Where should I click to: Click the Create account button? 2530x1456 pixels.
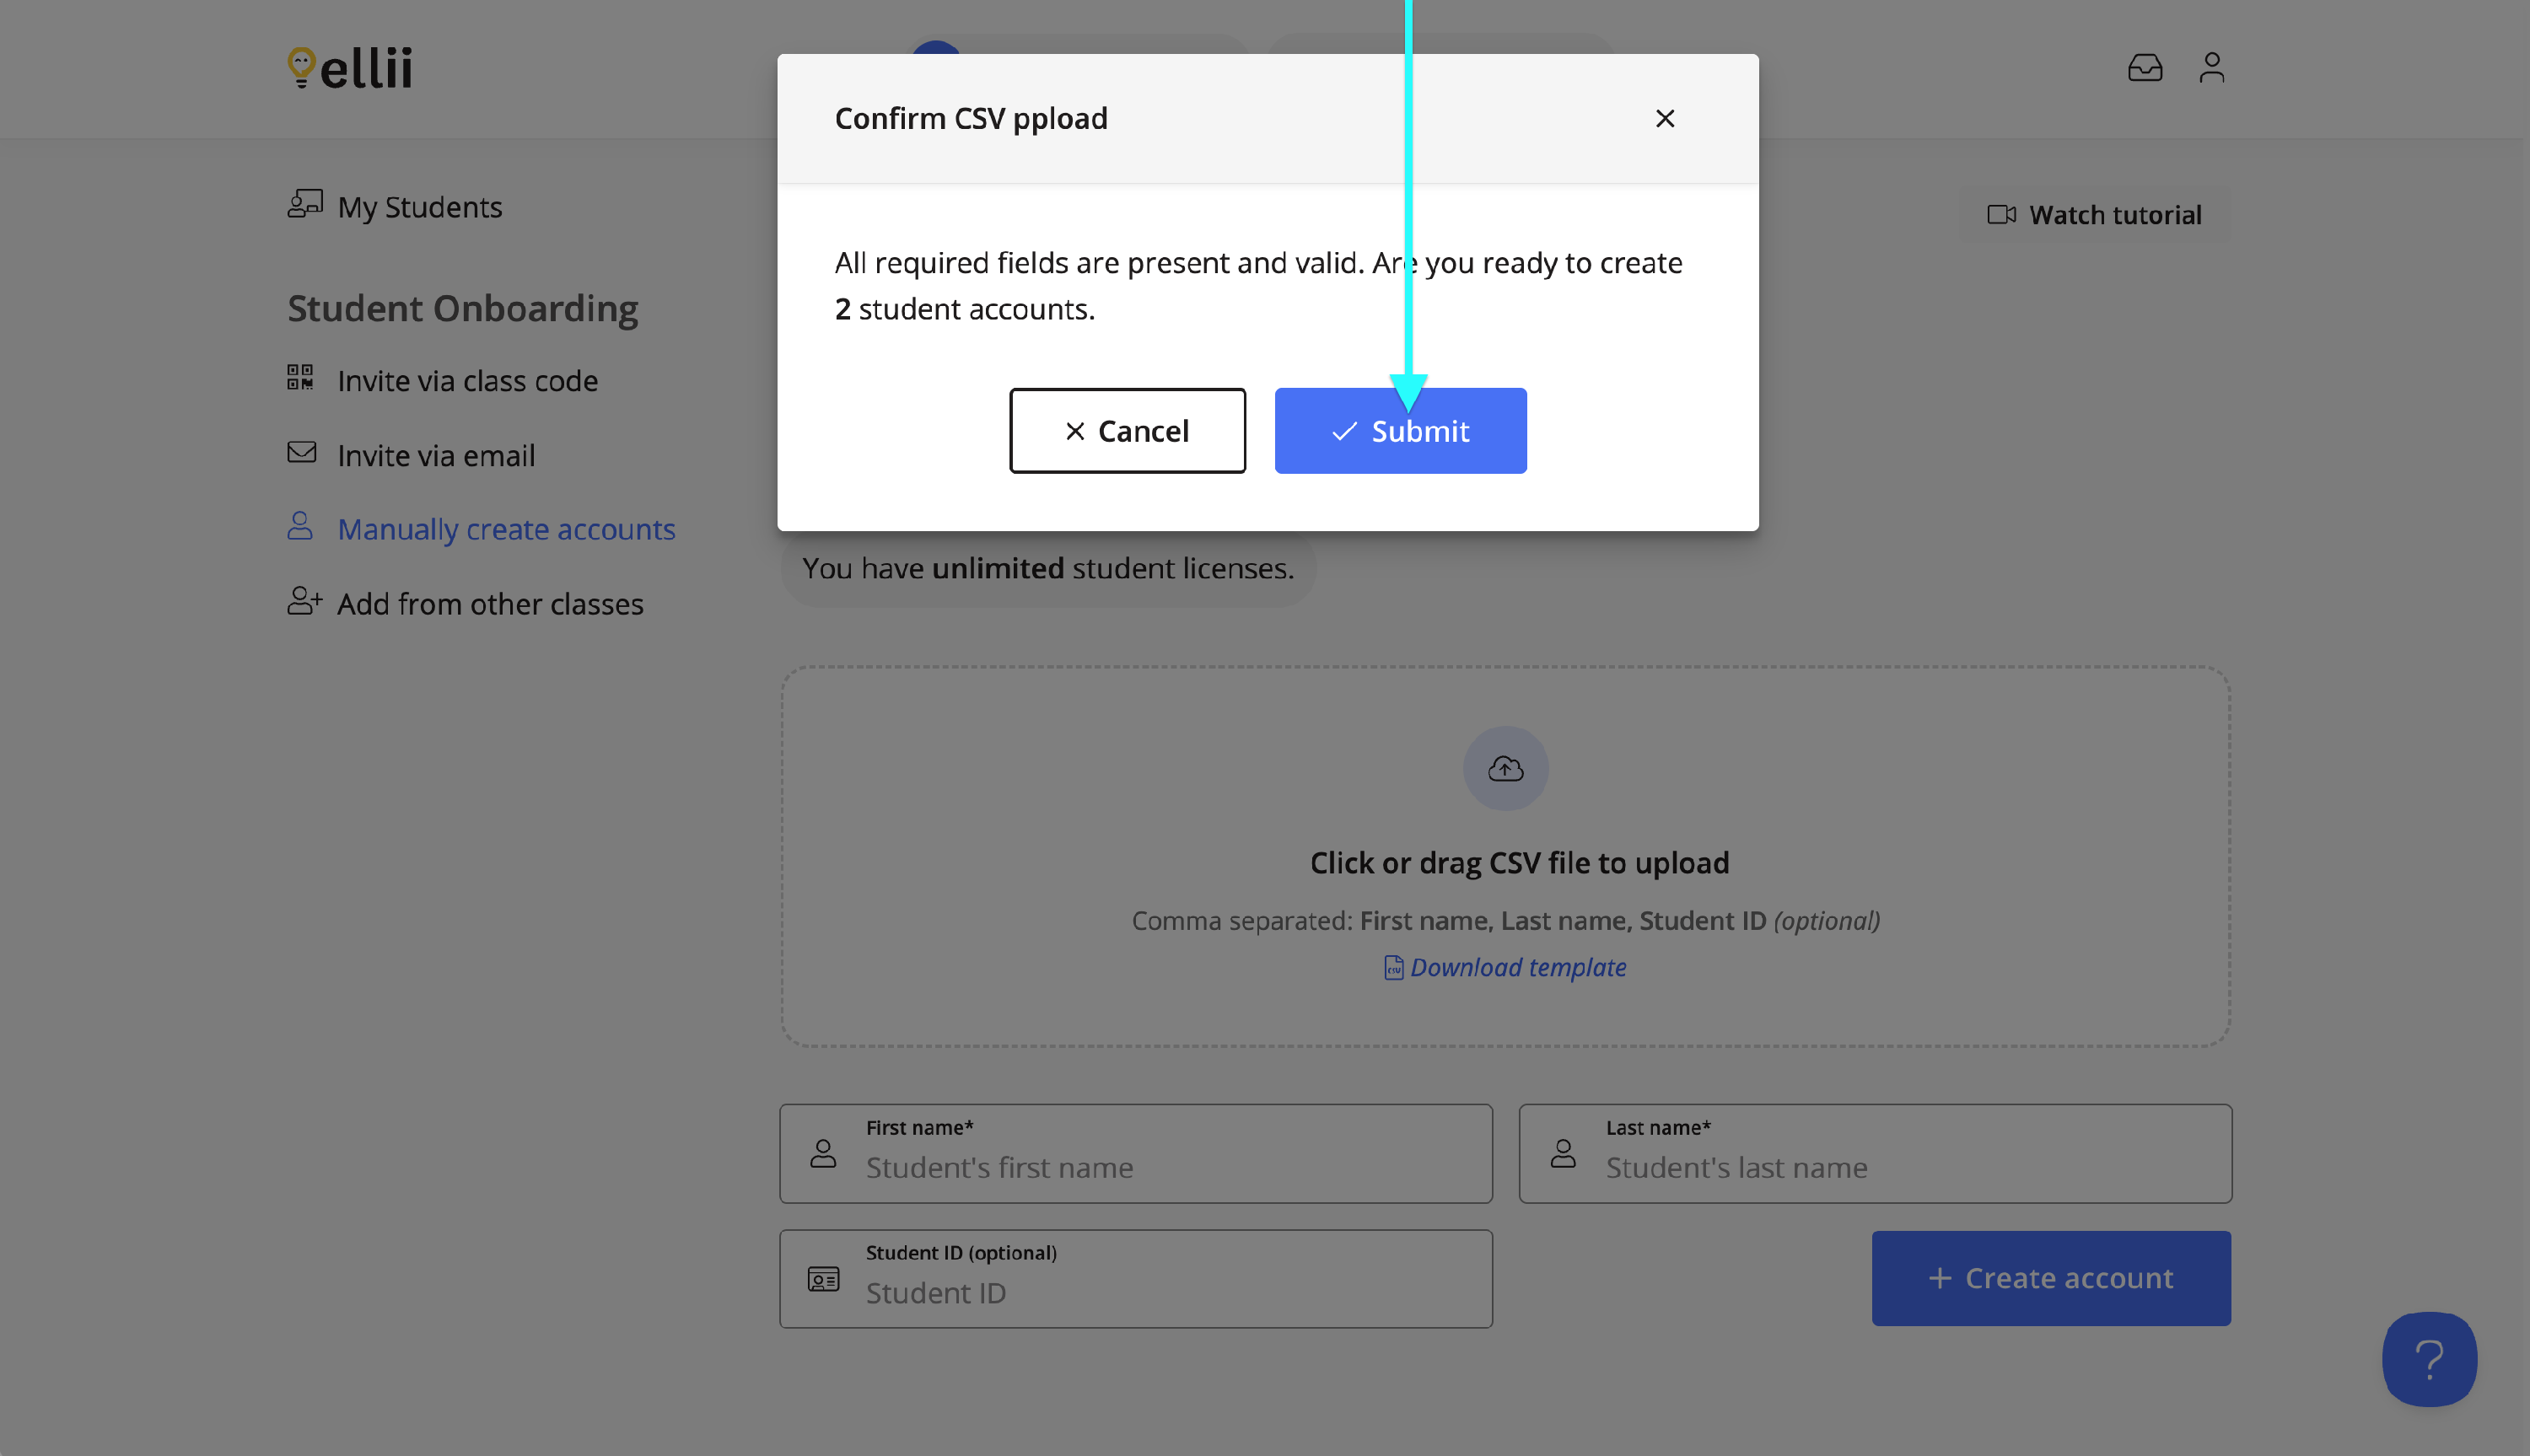tap(2050, 1278)
